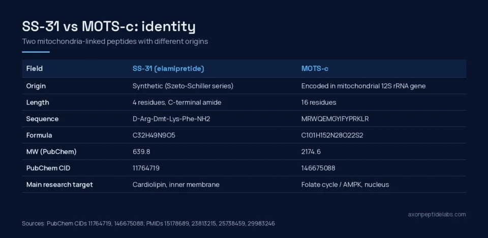Select the 'MW (PubChem)' row label

51,152
